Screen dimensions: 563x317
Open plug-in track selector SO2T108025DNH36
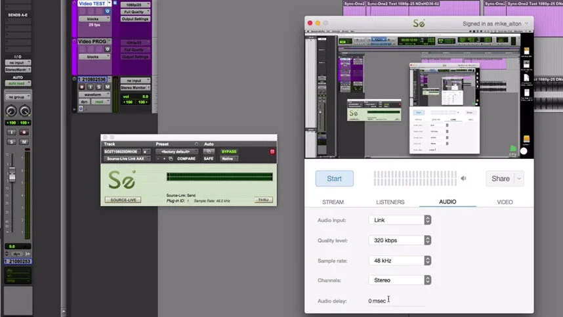pos(122,152)
